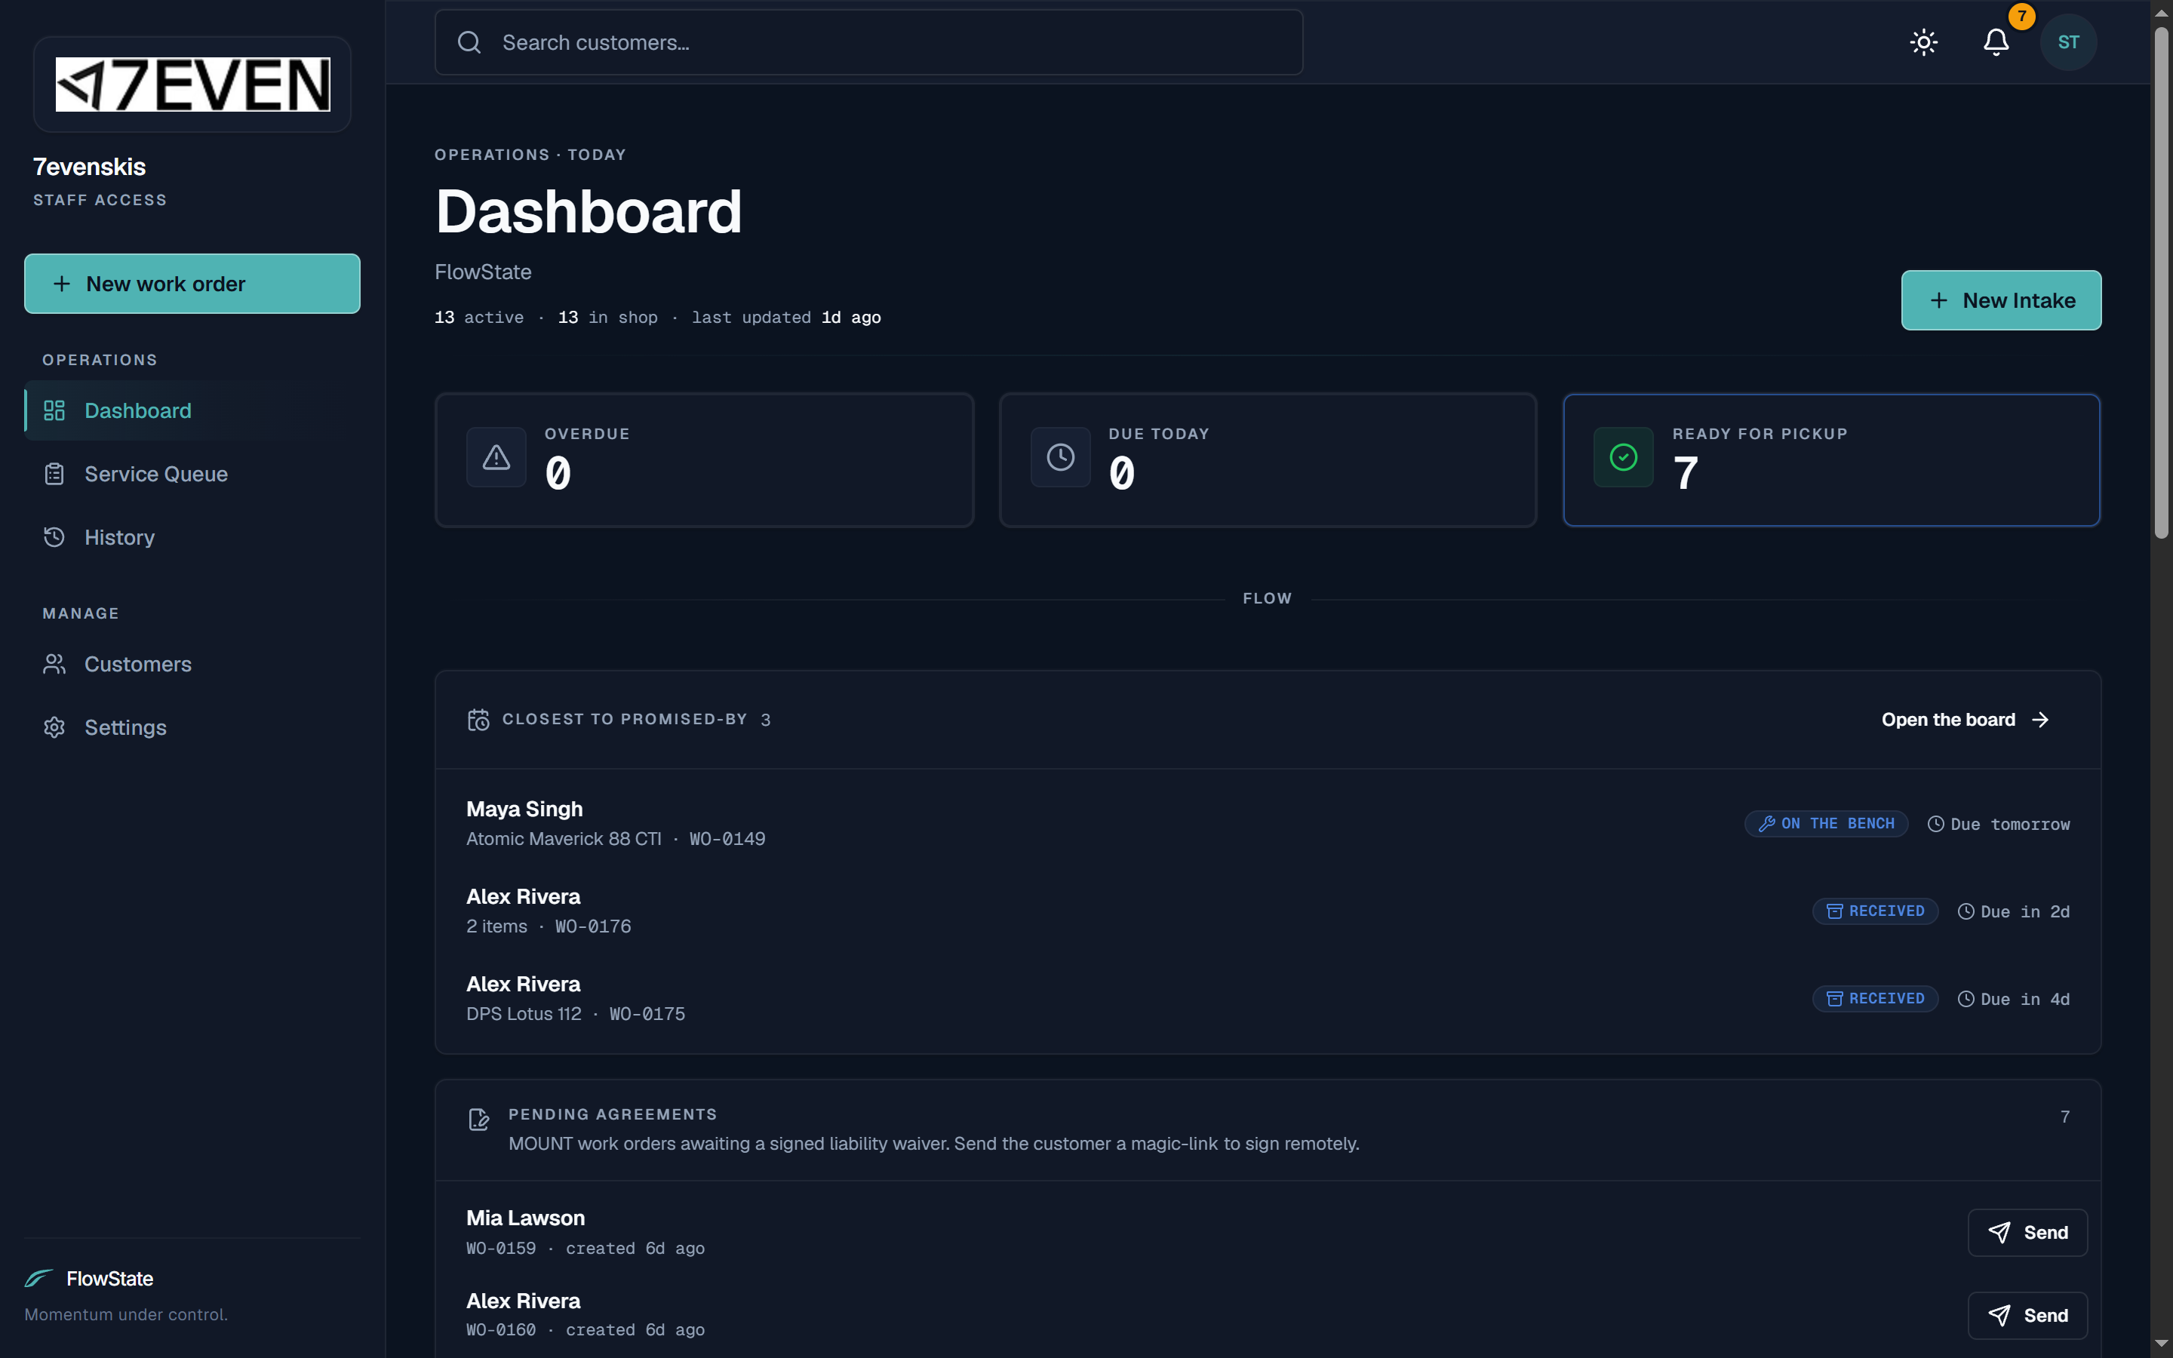Open the Overdue stat card
Image resolution: width=2173 pixels, height=1358 pixels.
704,460
